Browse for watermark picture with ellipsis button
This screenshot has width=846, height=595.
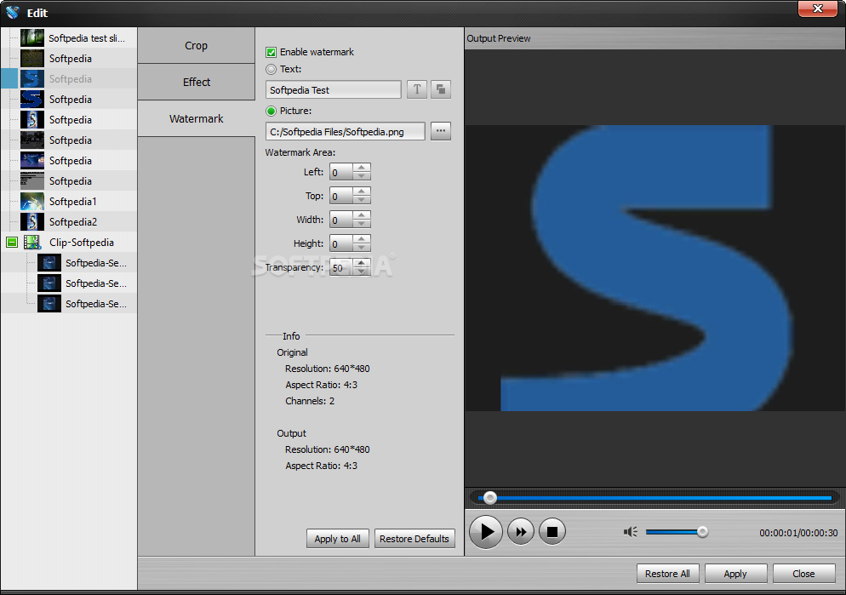coord(441,131)
